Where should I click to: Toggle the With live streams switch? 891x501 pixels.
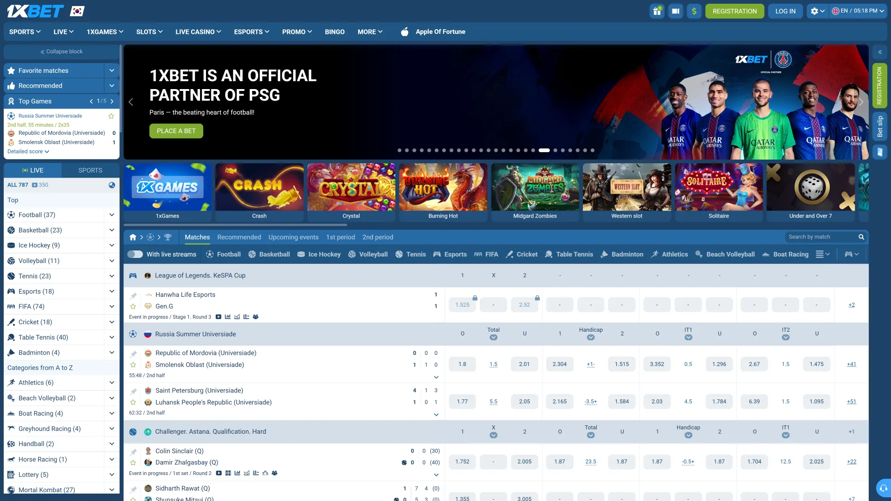click(135, 254)
